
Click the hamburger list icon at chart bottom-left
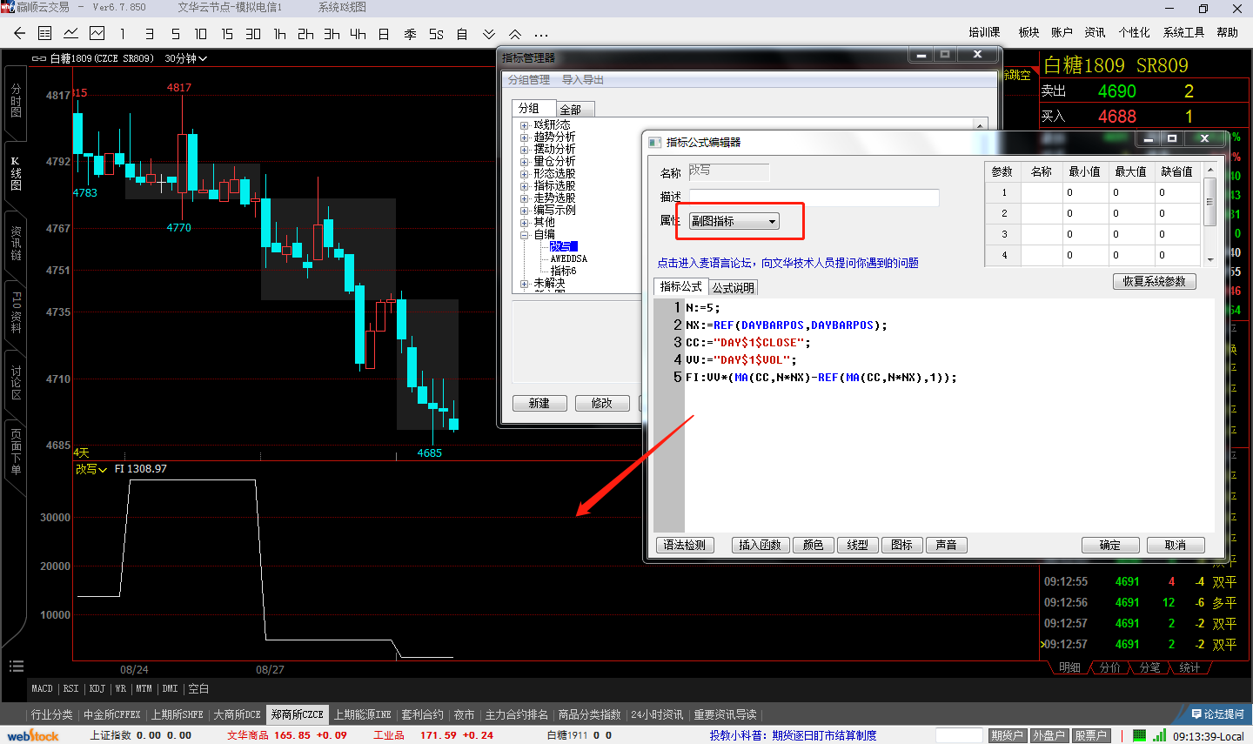pos(16,666)
